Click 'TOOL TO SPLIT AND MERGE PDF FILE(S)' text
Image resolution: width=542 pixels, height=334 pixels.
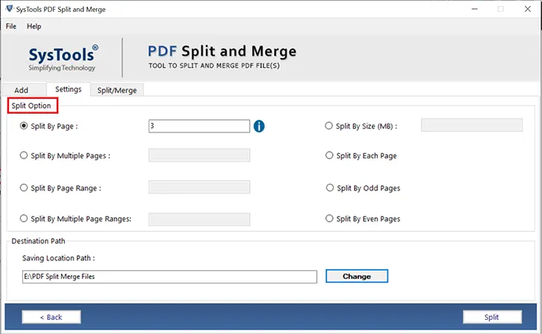click(214, 65)
